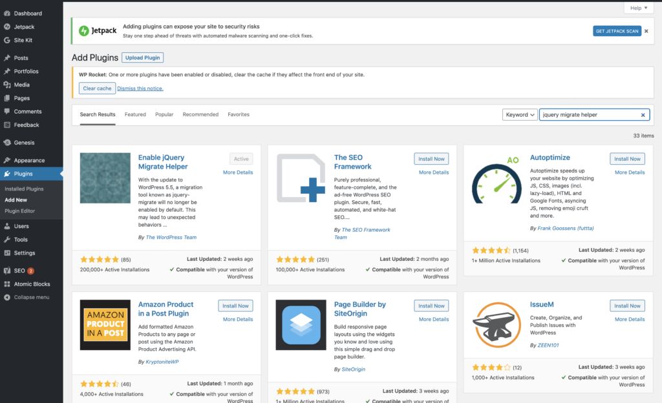Click the Atomic Blocks grid icon
The height and width of the screenshot is (403, 662).
(6, 284)
